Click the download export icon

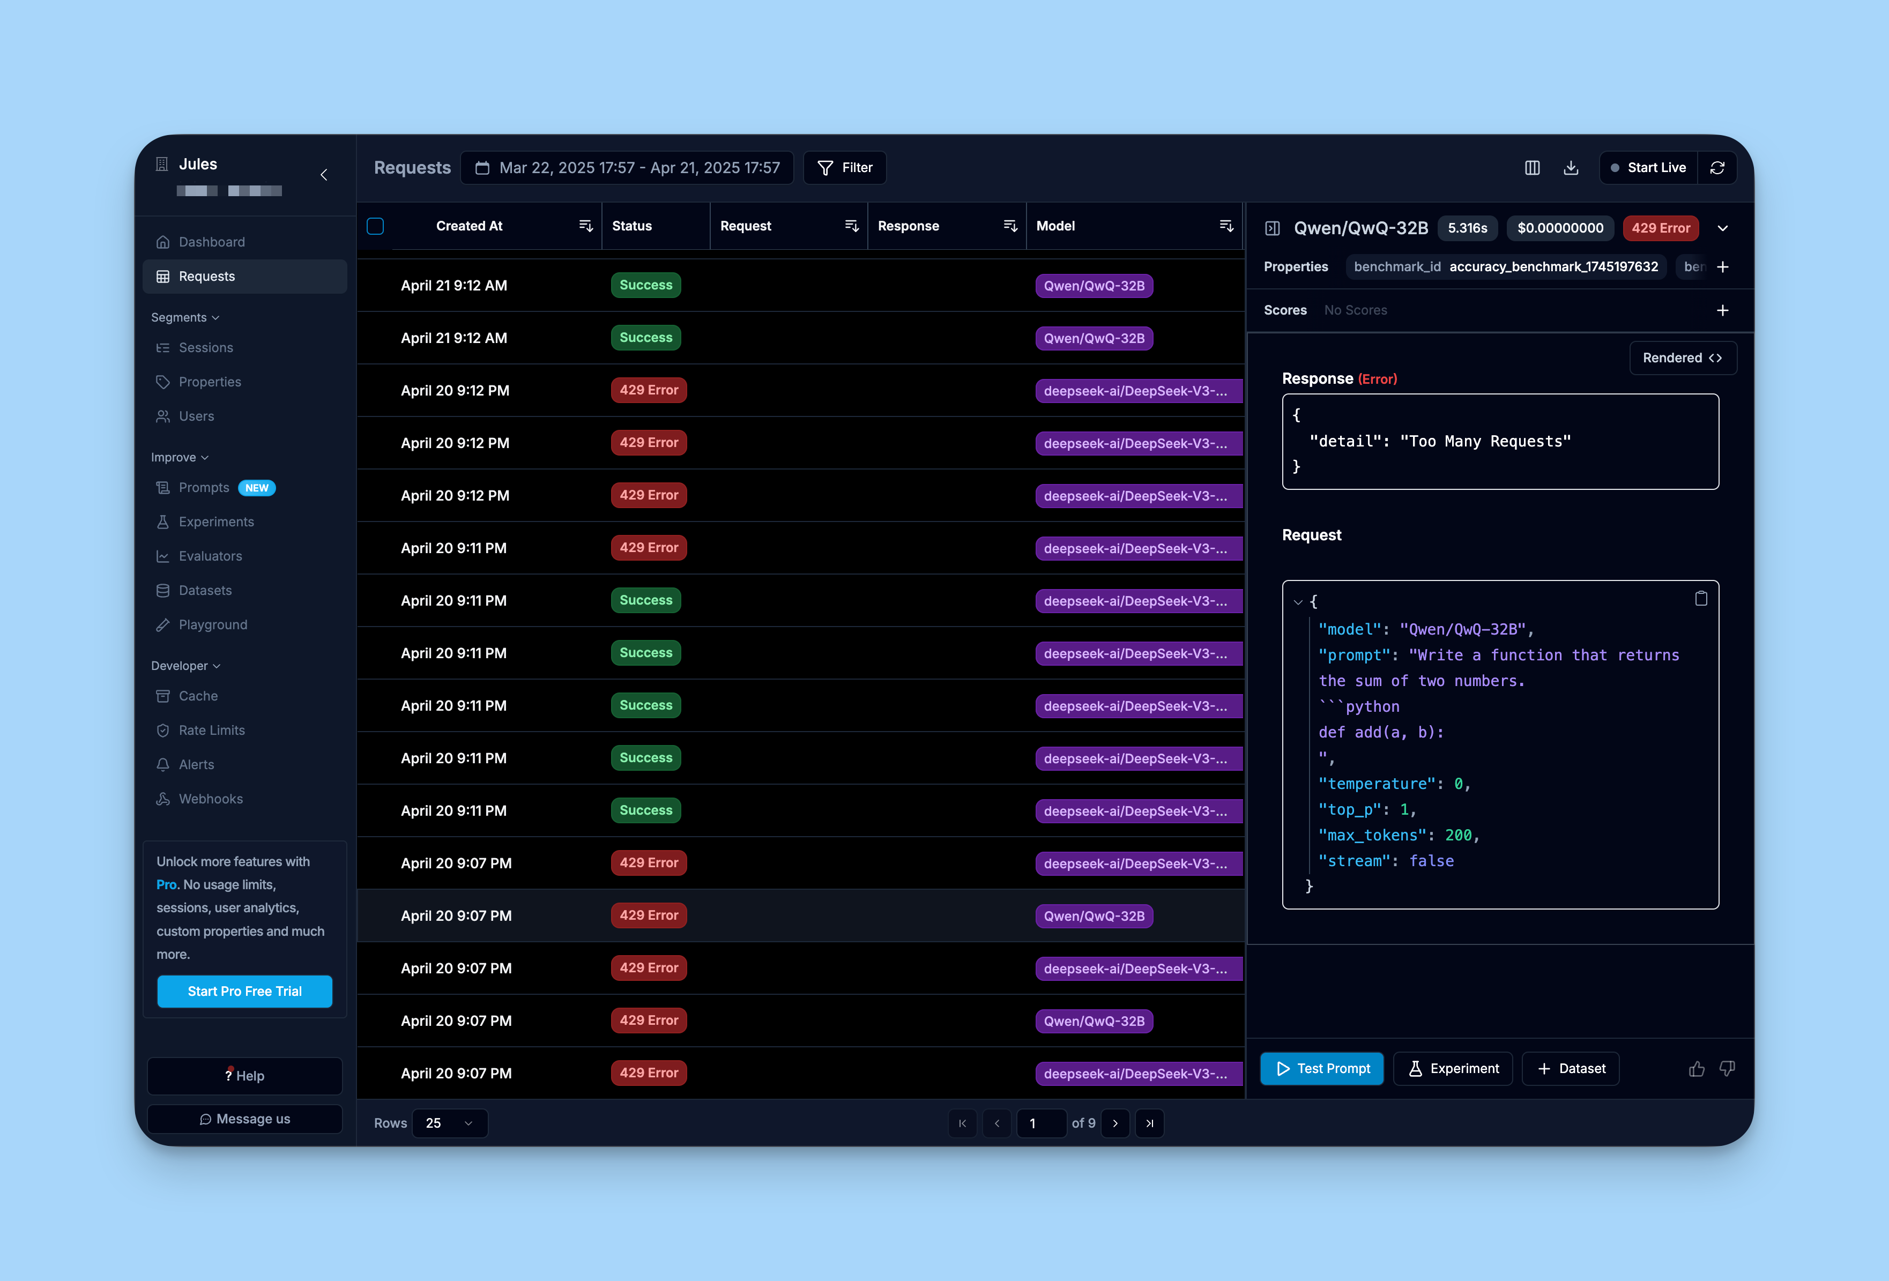(1571, 167)
